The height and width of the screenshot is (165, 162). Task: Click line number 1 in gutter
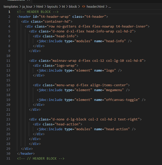(x=9, y=12)
